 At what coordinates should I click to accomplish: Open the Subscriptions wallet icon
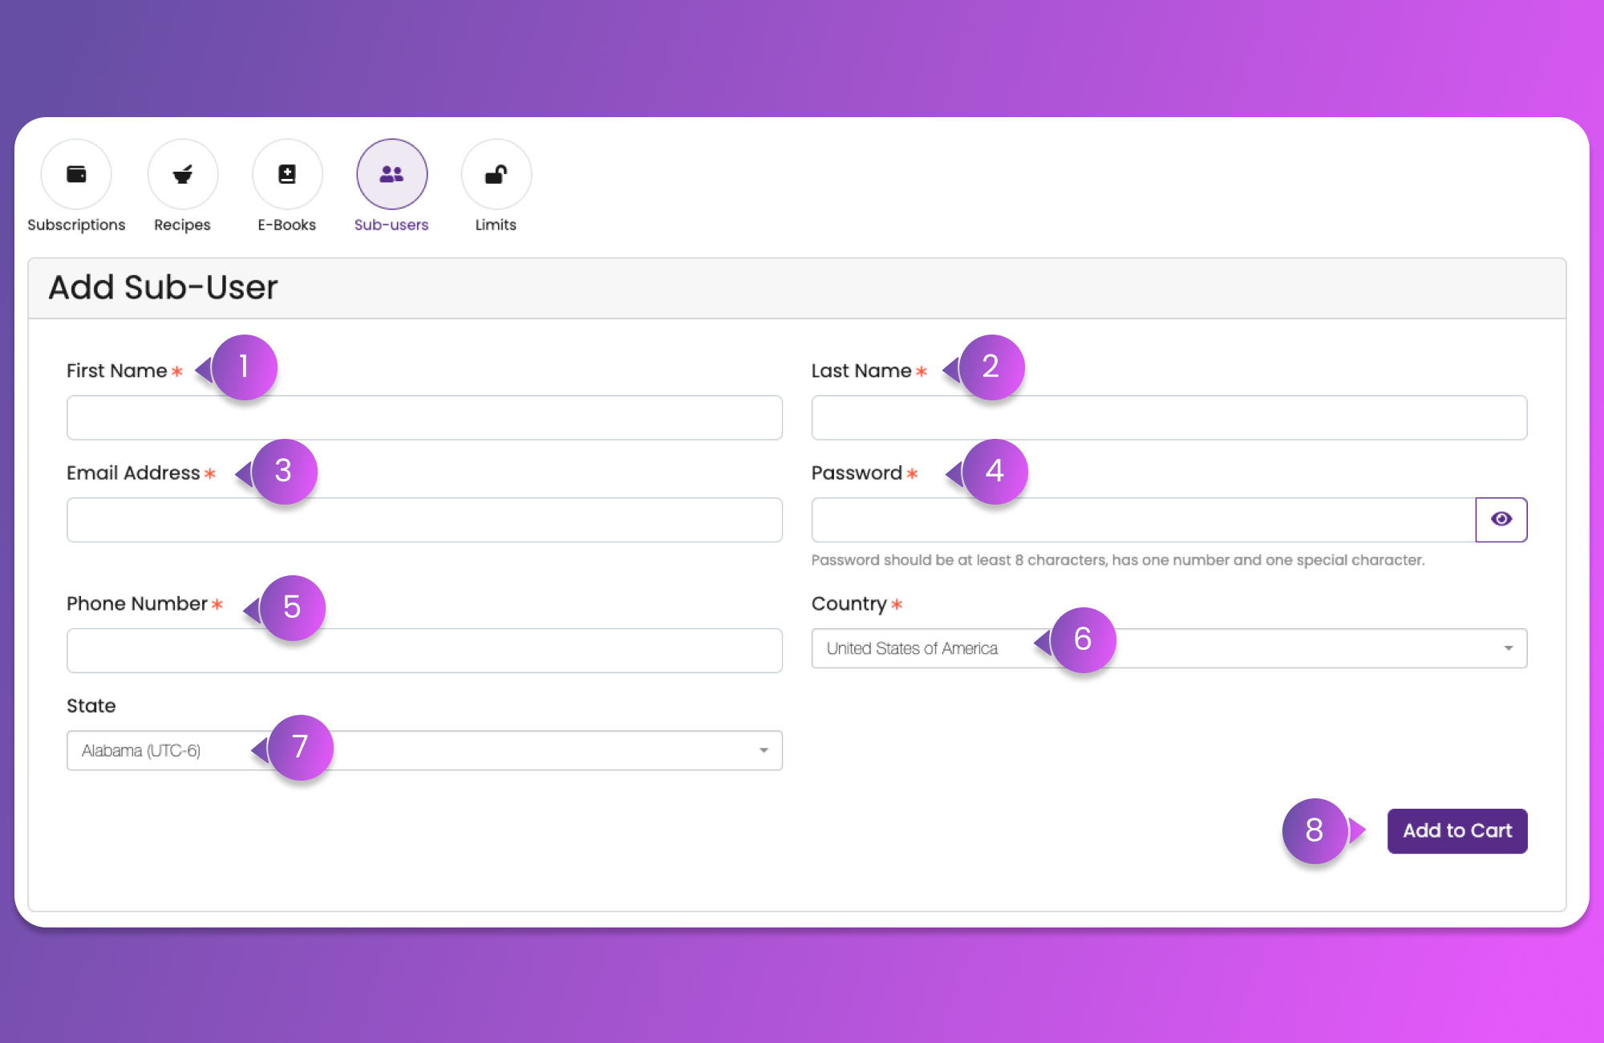(x=76, y=174)
